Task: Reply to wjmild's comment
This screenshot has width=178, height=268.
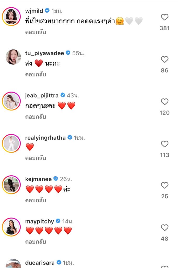Action: click(x=36, y=32)
